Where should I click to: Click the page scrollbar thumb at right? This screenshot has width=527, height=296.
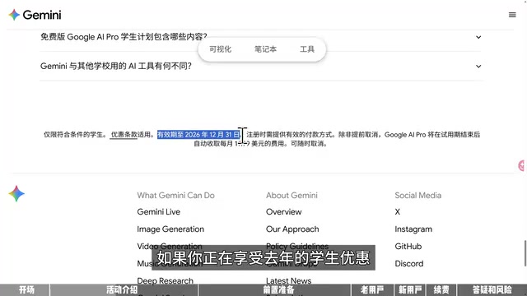pyautogui.click(x=525, y=253)
